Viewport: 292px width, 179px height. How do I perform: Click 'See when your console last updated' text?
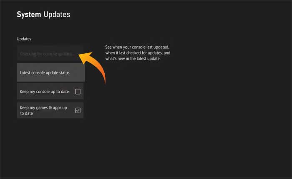(137, 47)
